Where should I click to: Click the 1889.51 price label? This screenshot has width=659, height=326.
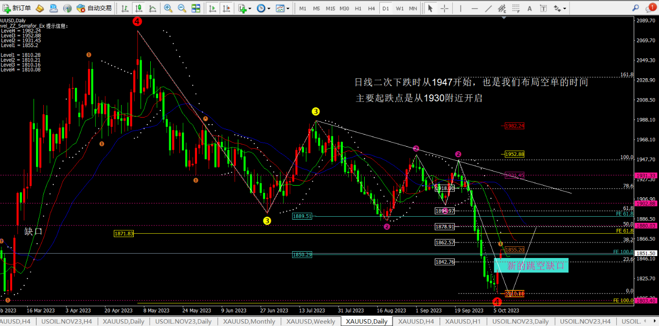click(302, 216)
